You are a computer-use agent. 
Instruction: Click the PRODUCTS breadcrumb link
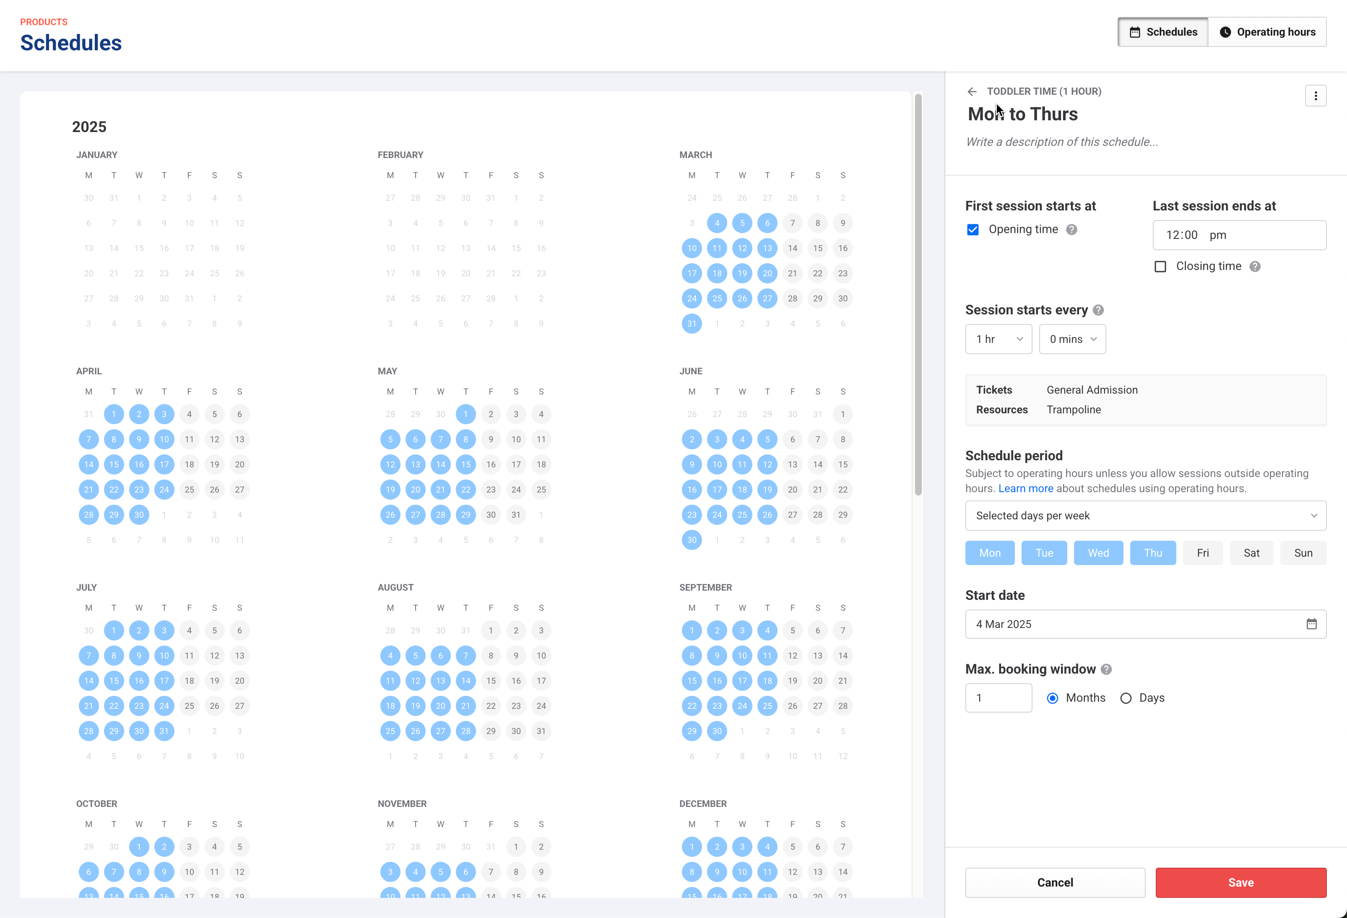coord(44,22)
